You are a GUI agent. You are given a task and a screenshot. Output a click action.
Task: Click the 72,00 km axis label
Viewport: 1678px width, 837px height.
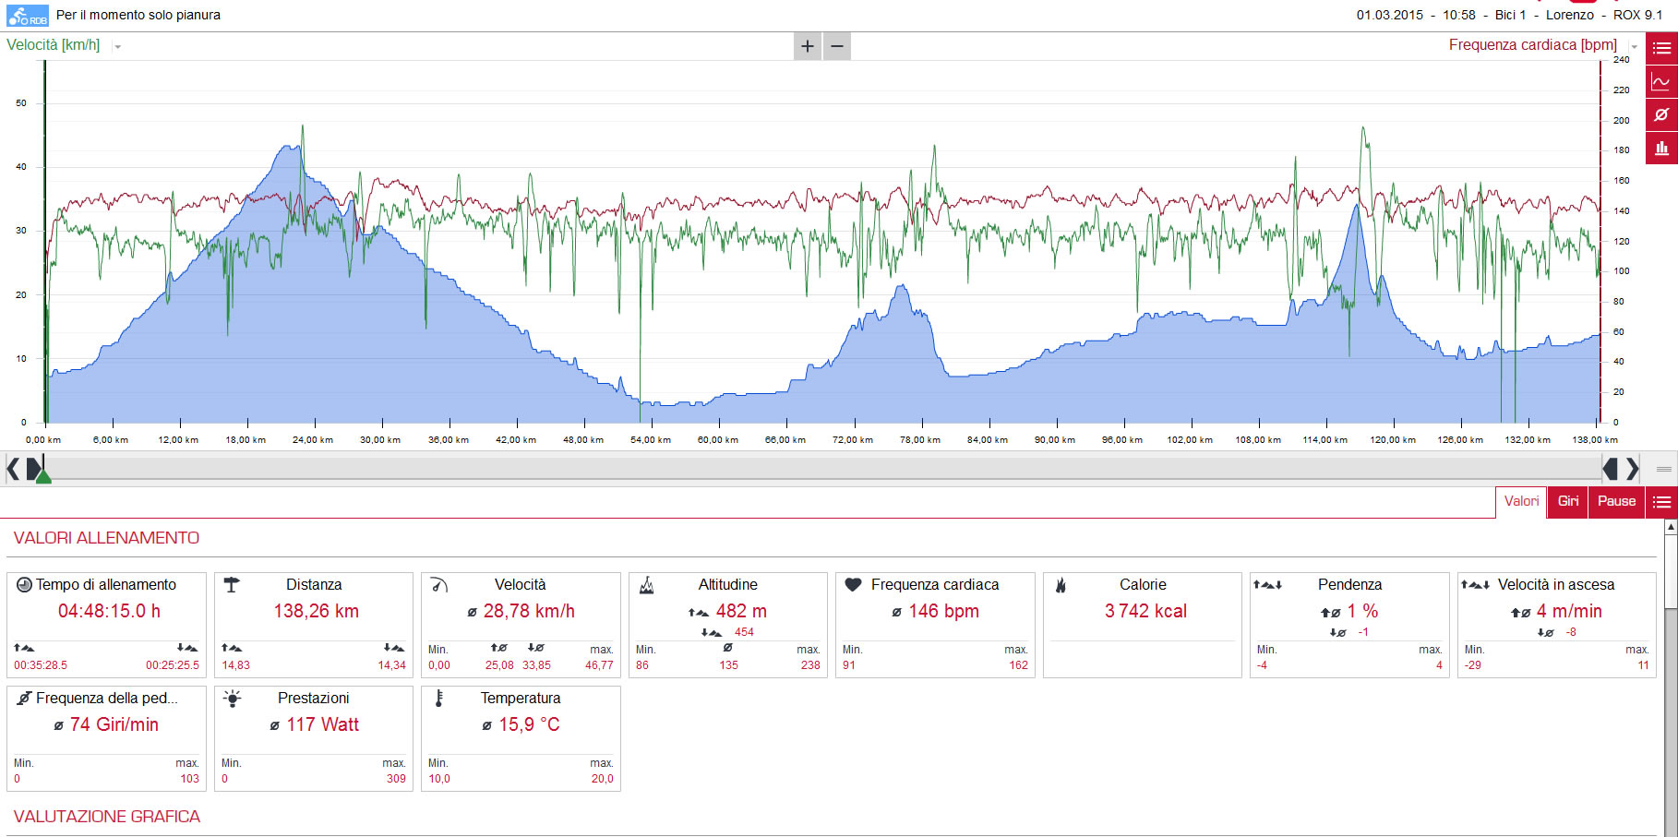click(x=853, y=440)
